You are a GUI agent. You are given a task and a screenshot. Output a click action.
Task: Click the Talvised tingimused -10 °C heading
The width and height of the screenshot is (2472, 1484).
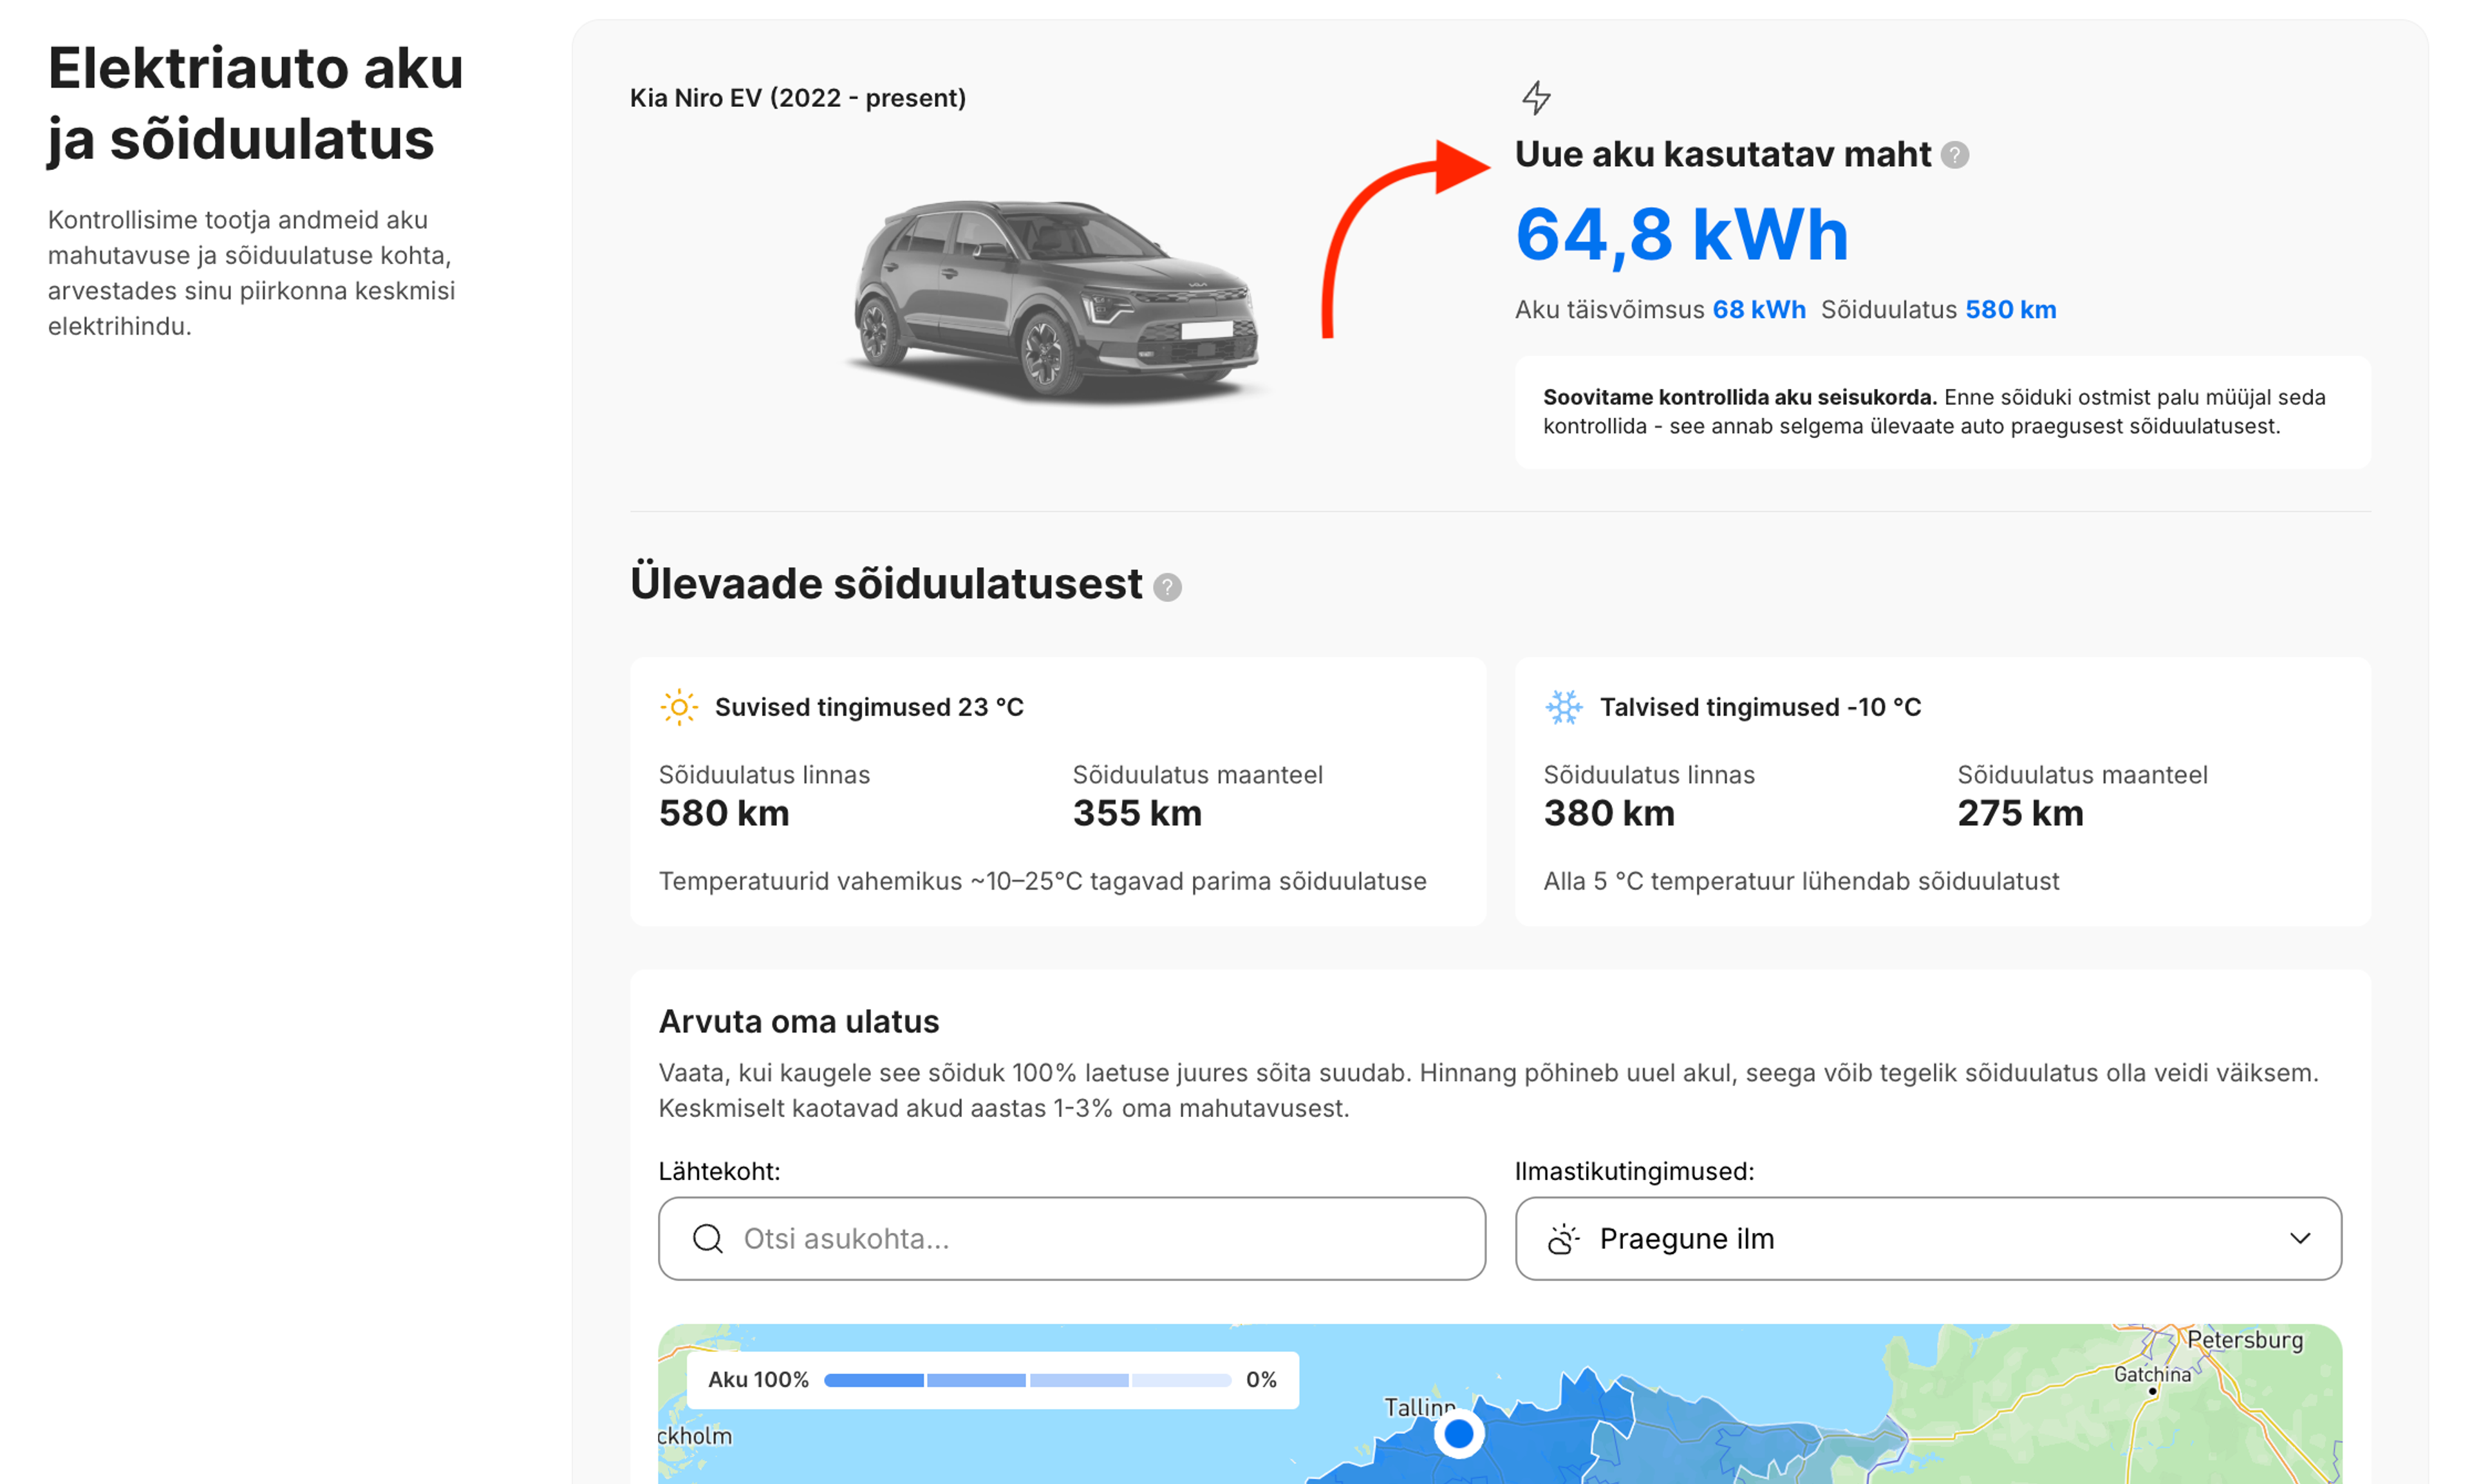coord(1760,707)
